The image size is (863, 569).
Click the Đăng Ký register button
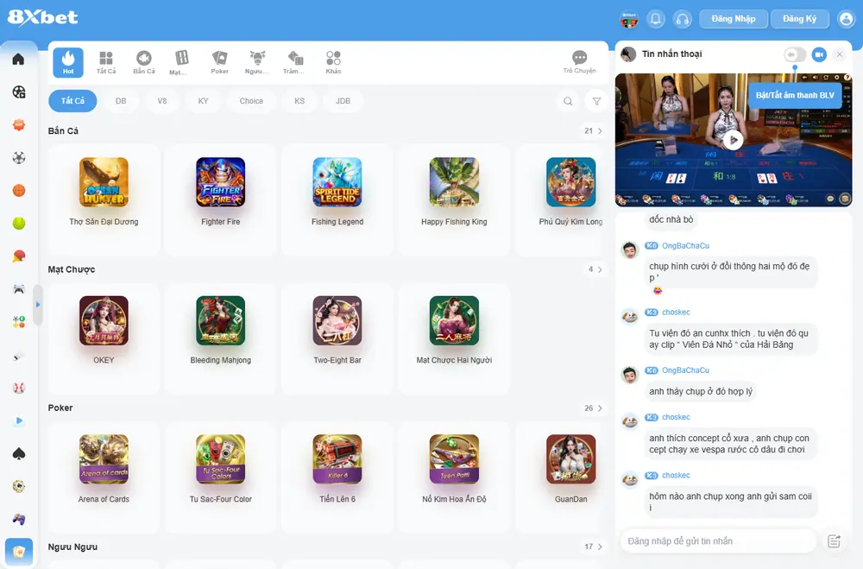800,19
